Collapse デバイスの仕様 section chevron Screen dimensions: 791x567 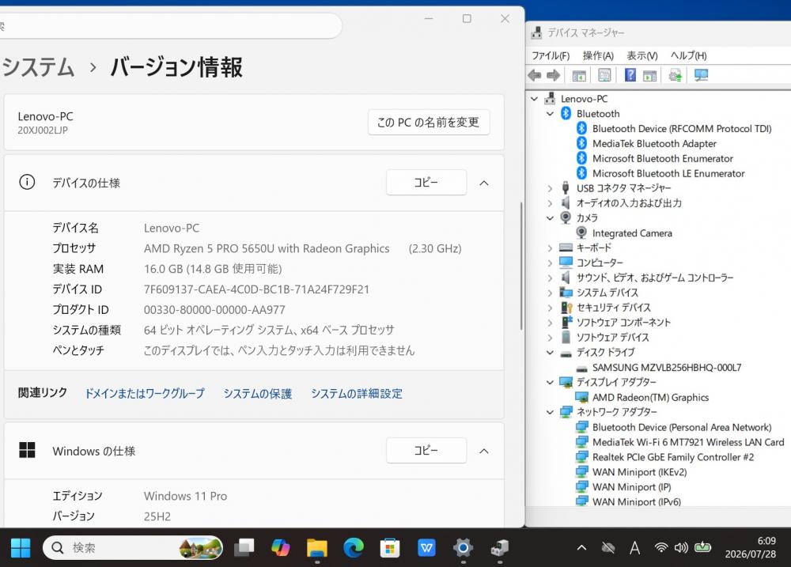click(x=484, y=183)
